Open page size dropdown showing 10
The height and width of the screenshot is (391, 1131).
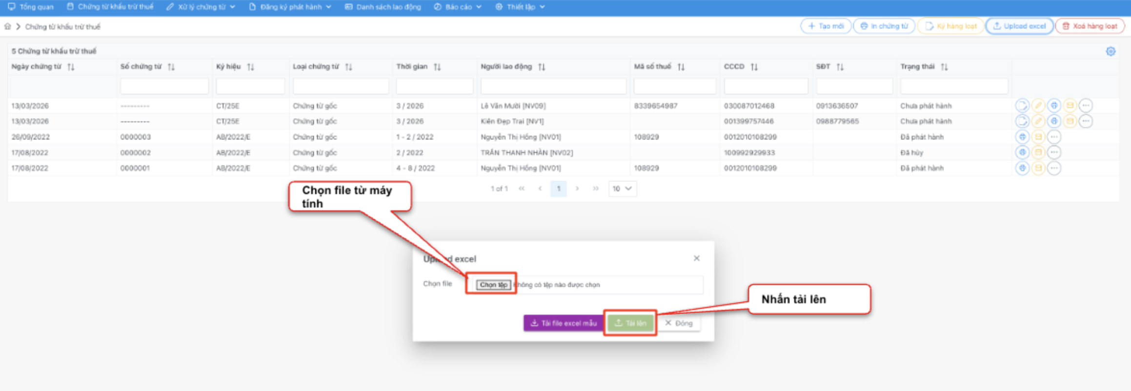pyautogui.click(x=622, y=189)
